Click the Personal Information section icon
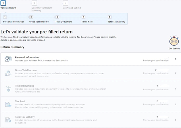The height and width of the screenshot is (128, 181). tap(8, 59)
